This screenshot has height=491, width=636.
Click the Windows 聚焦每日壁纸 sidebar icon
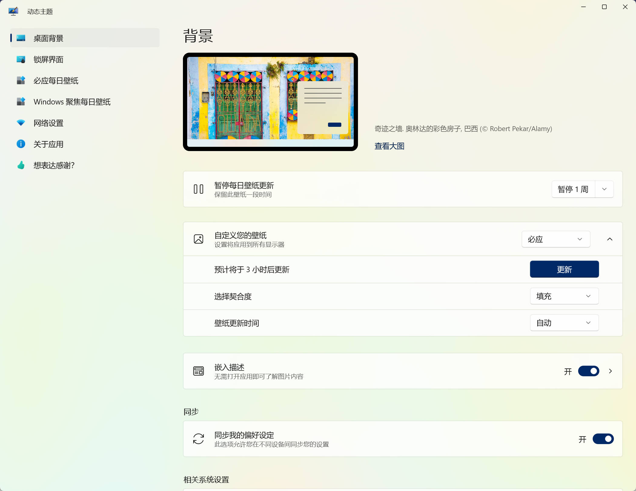tap(21, 102)
